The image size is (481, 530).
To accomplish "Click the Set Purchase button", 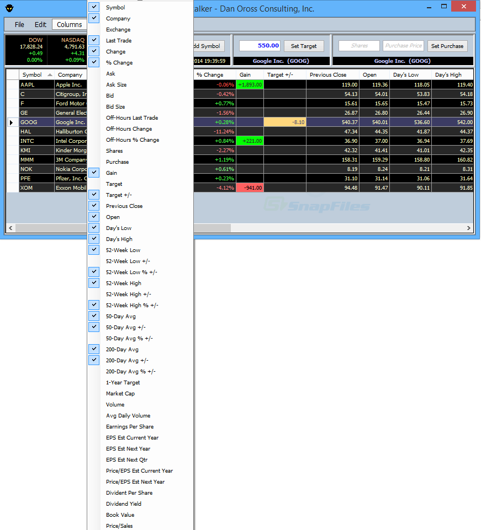I will [x=447, y=45].
